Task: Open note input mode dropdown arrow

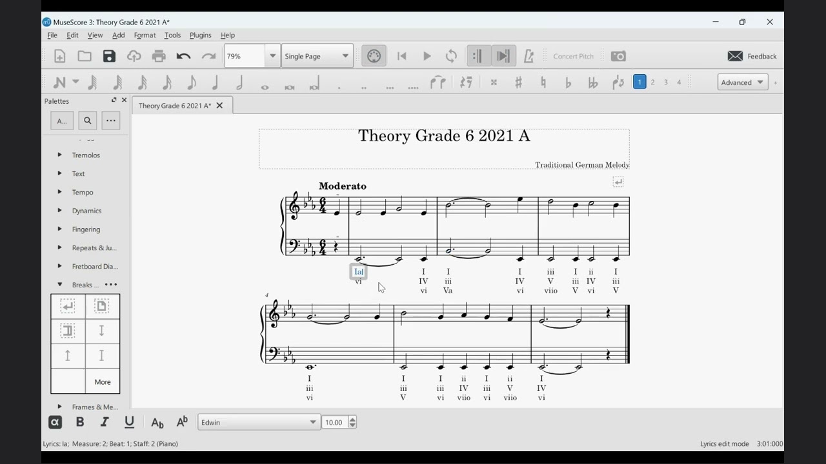Action: pos(76,82)
